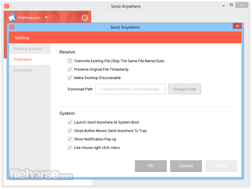Click the Download Path input field

pyautogui.click(x=131, y=89)
